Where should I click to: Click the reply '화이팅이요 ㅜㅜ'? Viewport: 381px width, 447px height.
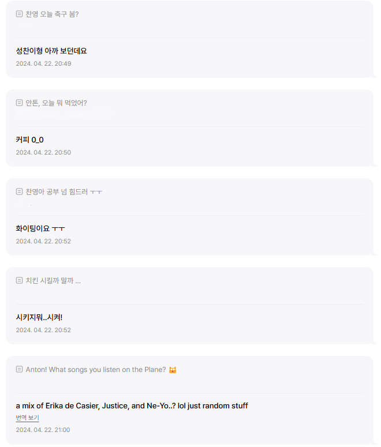tap(40, 228)
